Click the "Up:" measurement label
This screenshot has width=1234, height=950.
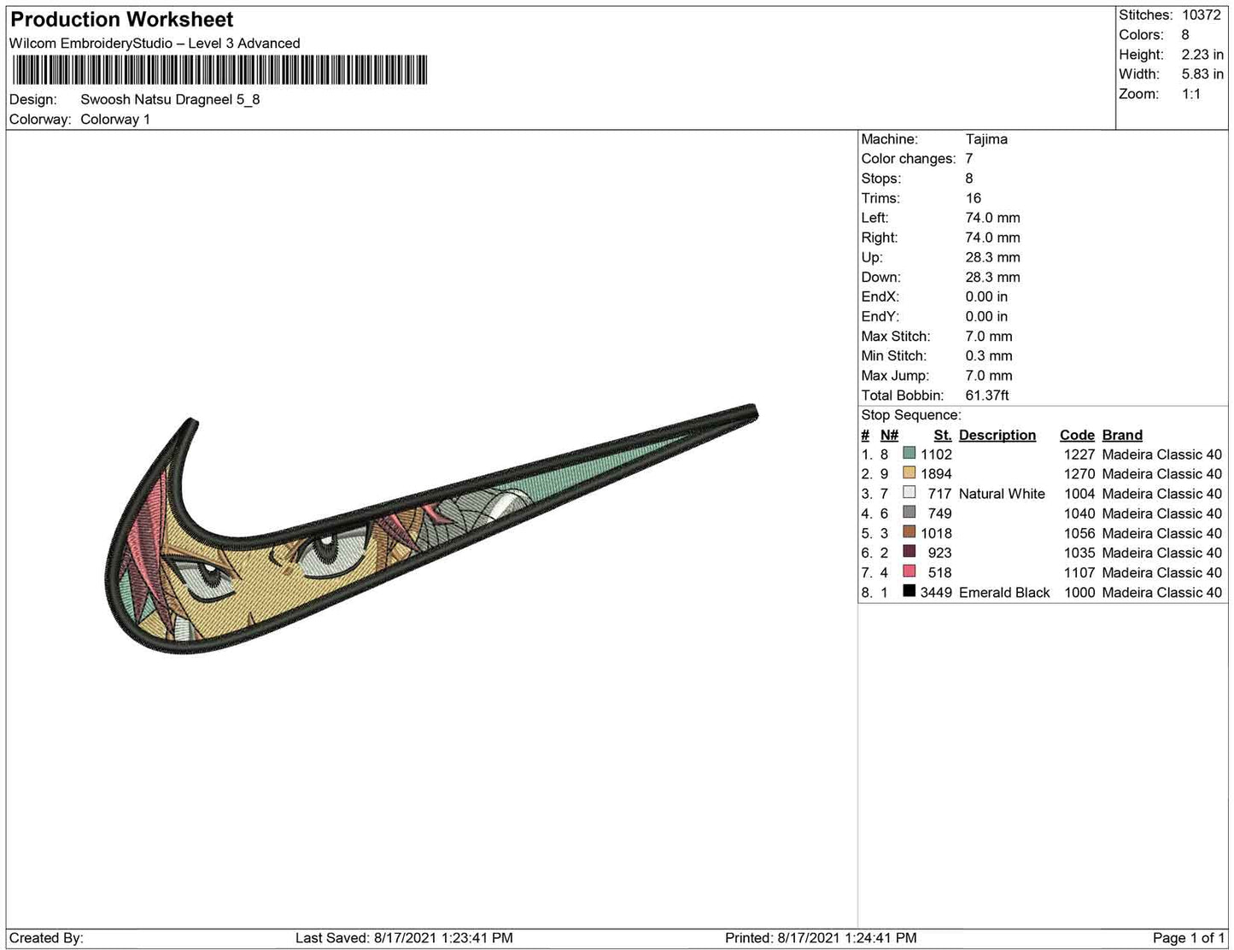pos(872,257)
